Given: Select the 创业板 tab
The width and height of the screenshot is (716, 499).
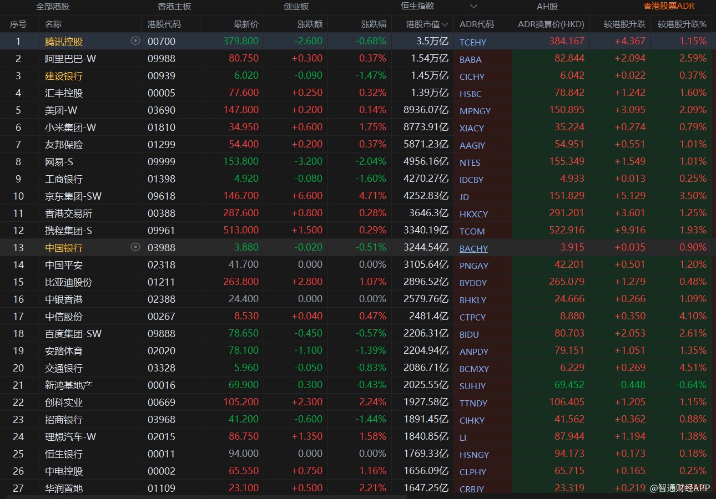Looking at the screenshot, I should point(296,7).
